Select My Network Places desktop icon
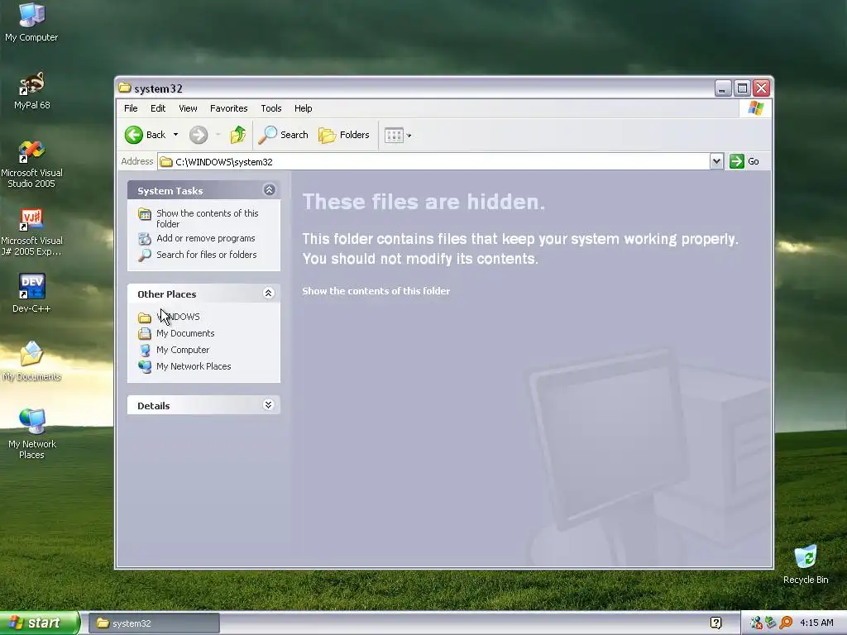This screenshot has height=635, width=847. click(x=32, y=434)
